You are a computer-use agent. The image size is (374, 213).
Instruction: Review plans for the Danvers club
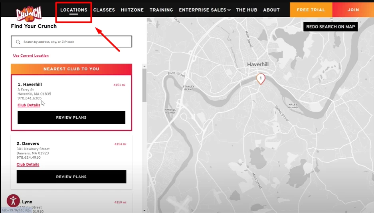pyautogui.click(x=71, y=177)
